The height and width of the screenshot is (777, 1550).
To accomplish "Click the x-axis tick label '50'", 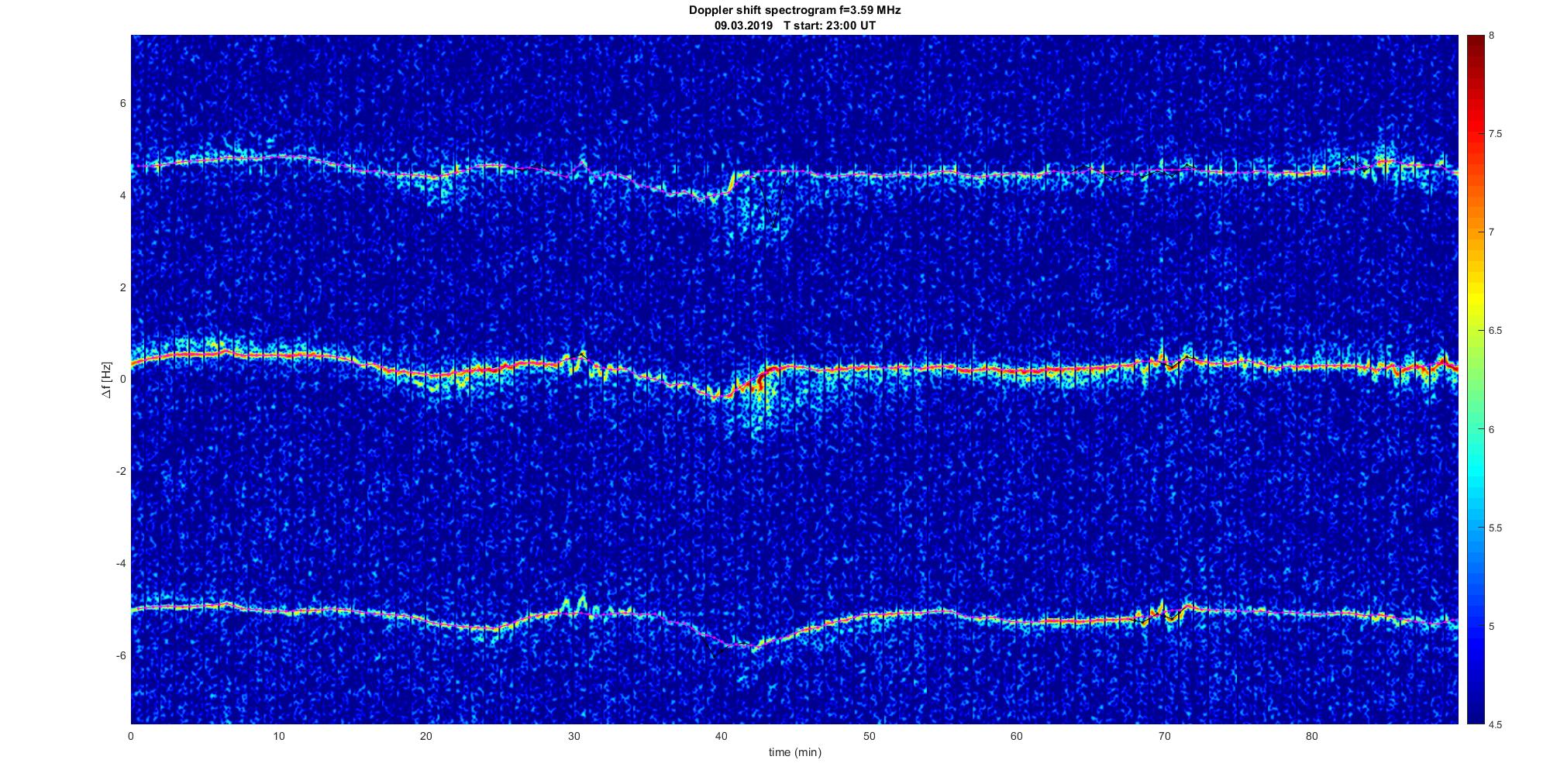I will (x=869, y=736).
